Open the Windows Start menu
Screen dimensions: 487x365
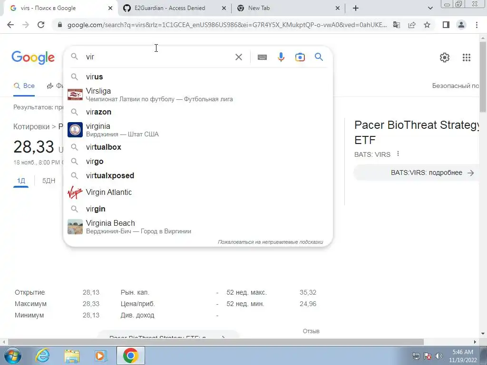pos(13,355)
